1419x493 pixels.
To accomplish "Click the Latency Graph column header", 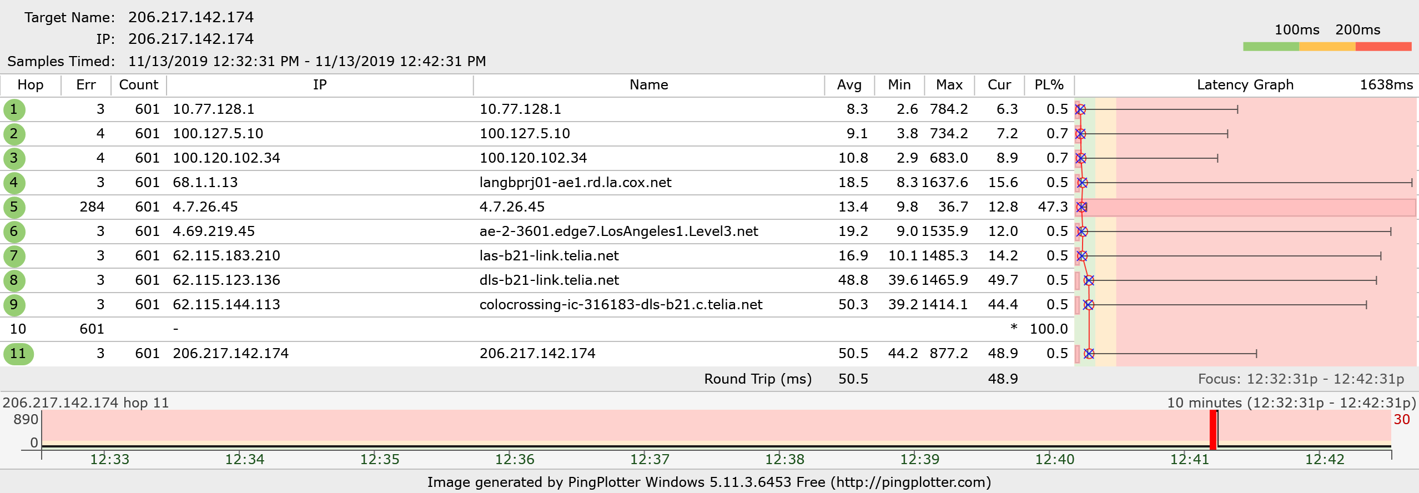I will [1245, 85].
